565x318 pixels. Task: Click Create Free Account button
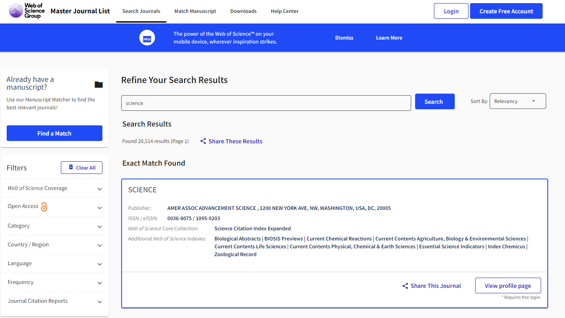pos(506,11)
